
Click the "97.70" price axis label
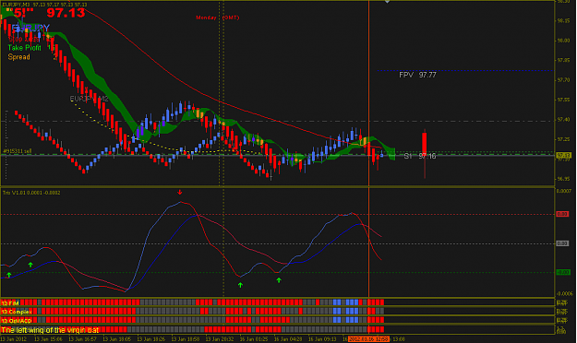[x=563, y=80]
